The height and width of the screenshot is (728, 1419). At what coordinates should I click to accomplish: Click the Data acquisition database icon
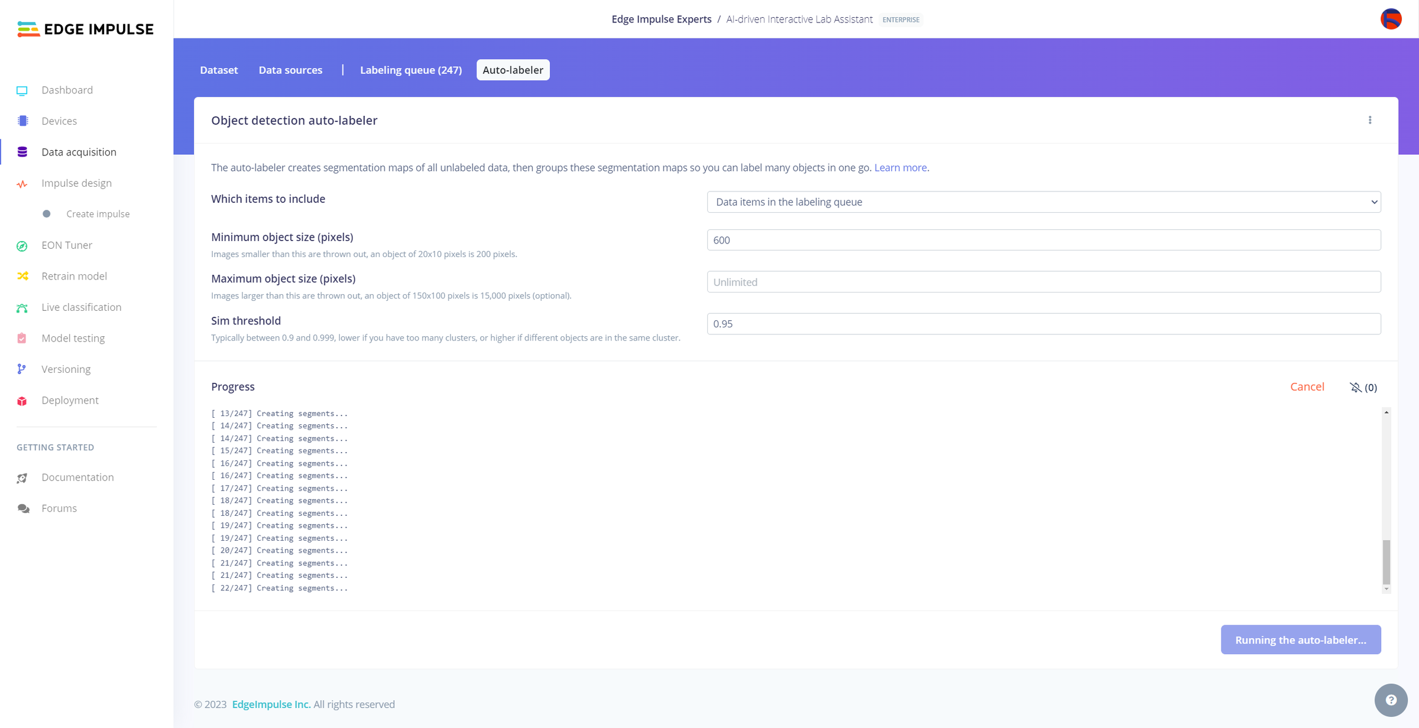[x=22, y=152]
